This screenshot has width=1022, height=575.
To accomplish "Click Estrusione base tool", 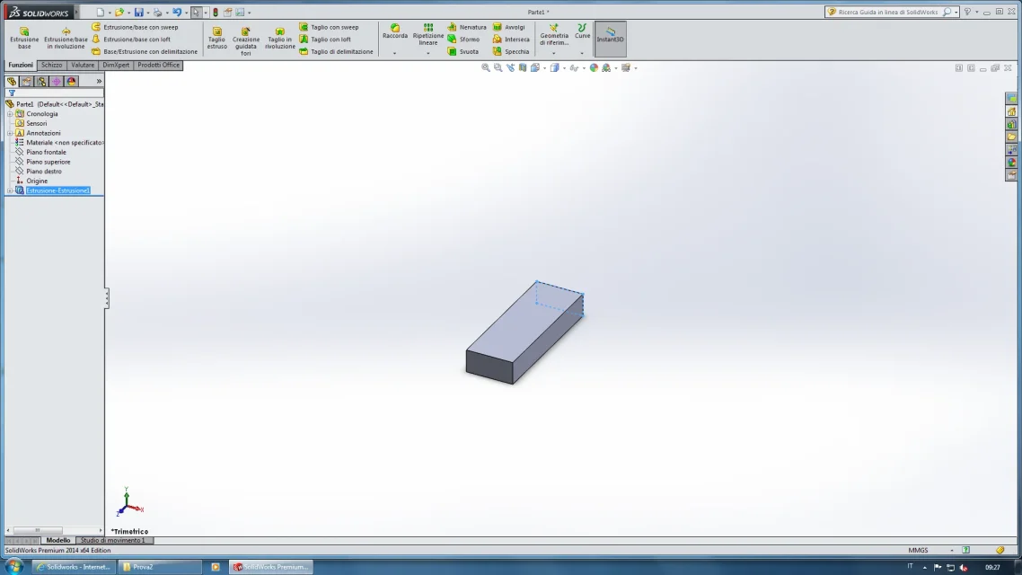I will (x=24, y=39).
